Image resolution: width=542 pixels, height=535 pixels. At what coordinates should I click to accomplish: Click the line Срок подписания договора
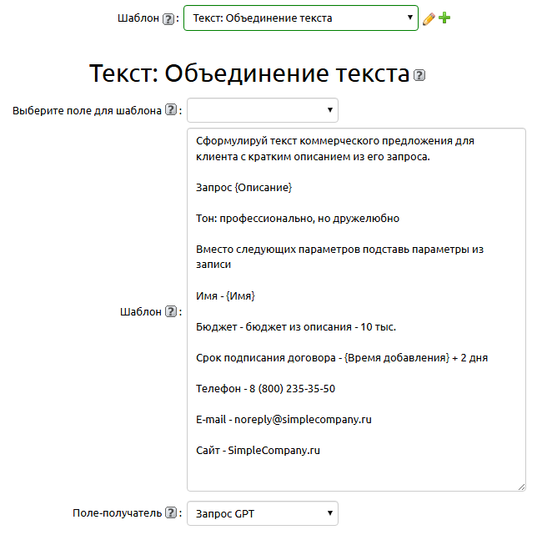[x=342, y=358]
